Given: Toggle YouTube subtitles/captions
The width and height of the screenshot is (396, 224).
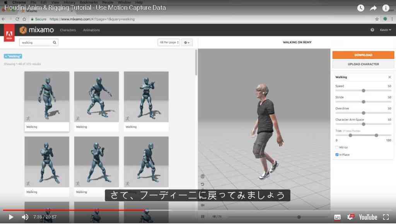Looking at the screenshot, I should pyautogui.click(x=337, y=217).
